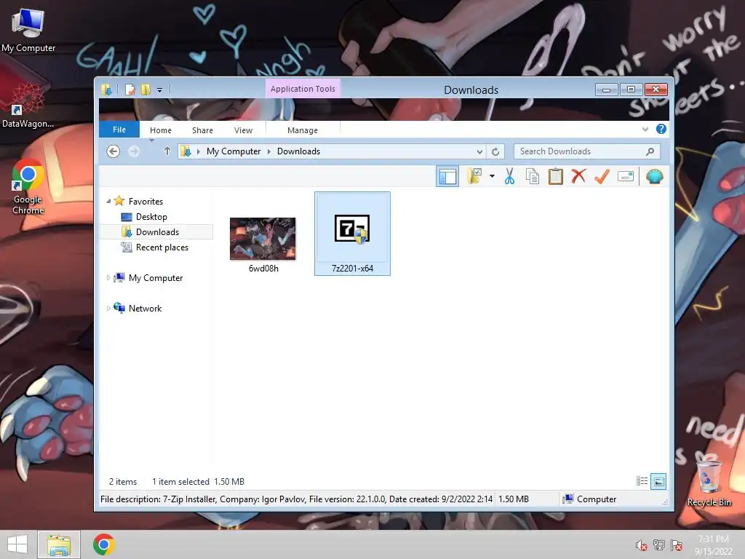
Task: Switch to the View ribbon tab
Action: coord(243,130)
